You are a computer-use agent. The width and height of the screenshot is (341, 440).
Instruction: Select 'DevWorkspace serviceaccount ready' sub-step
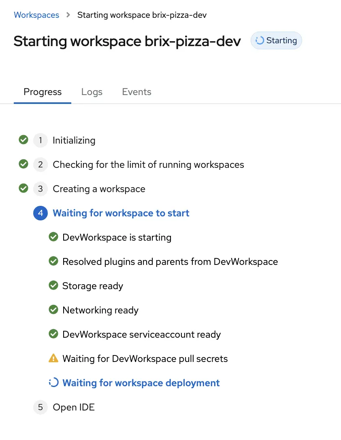tap(142, 334)
